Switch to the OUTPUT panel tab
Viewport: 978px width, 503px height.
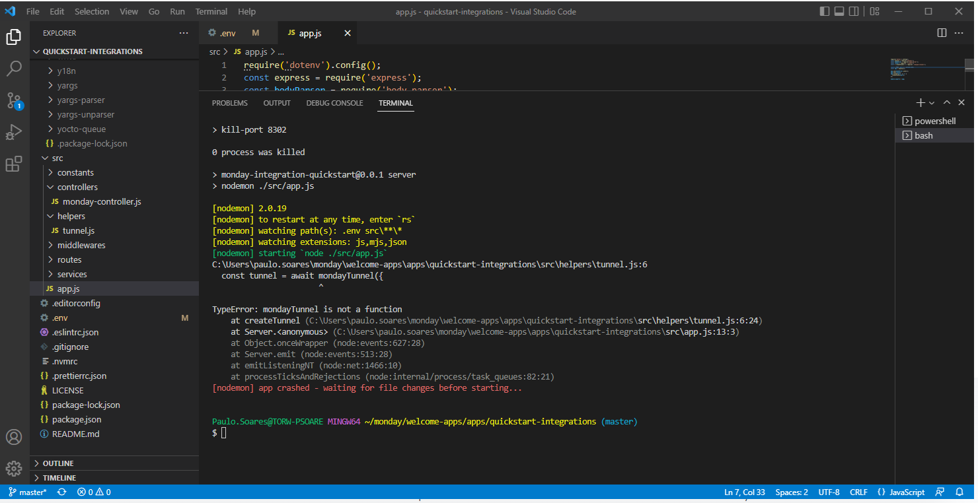(x=277, y=103)
